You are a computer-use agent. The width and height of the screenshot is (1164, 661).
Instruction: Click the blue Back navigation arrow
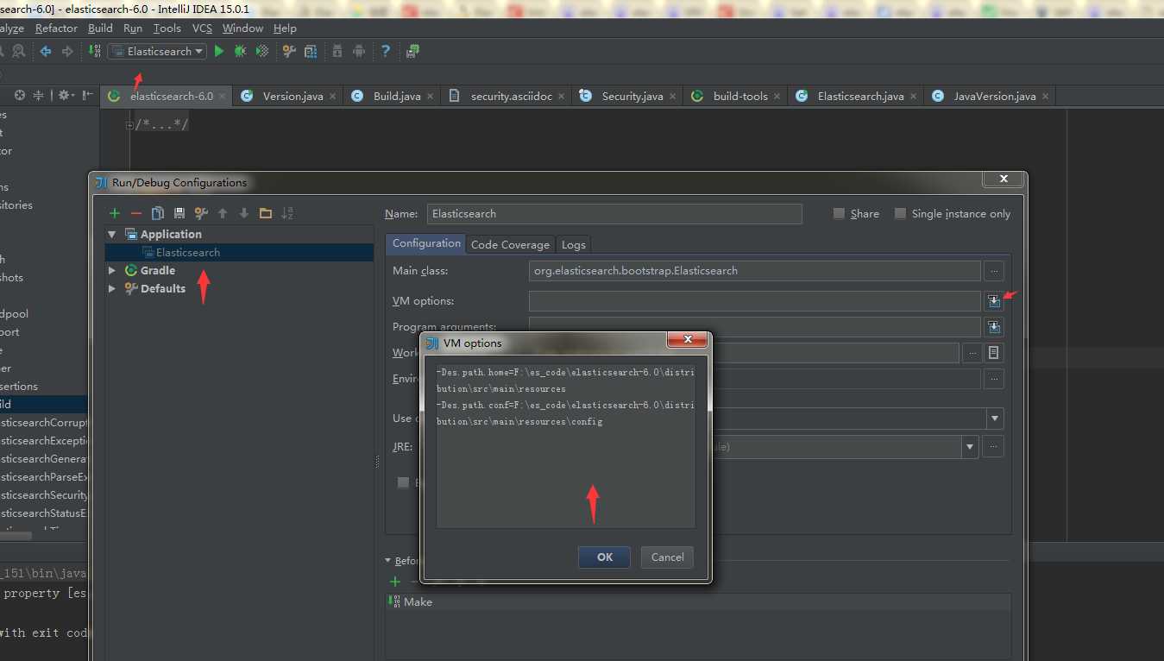[46, 52]
